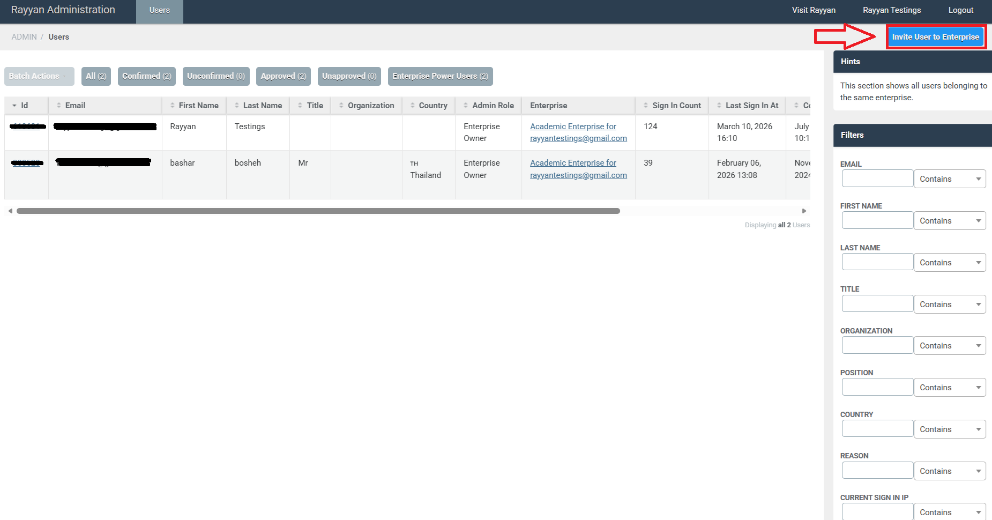Sort by First Name column header
Viewport: 992px width, 520px height.
point(198,106)
